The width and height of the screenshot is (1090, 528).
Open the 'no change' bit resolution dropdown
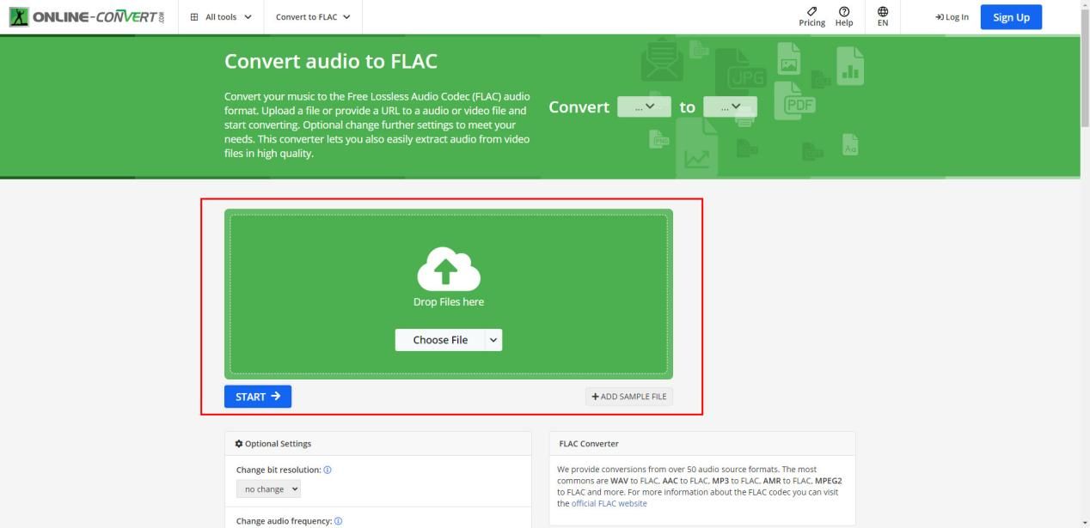[x=268, y=489]
